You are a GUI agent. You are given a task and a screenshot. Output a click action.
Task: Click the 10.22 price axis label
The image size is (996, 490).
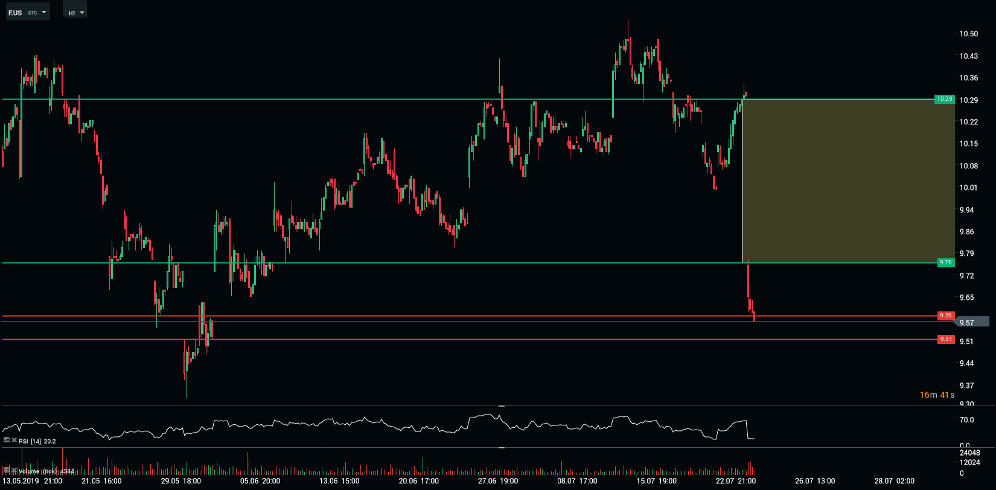point(969,122)
